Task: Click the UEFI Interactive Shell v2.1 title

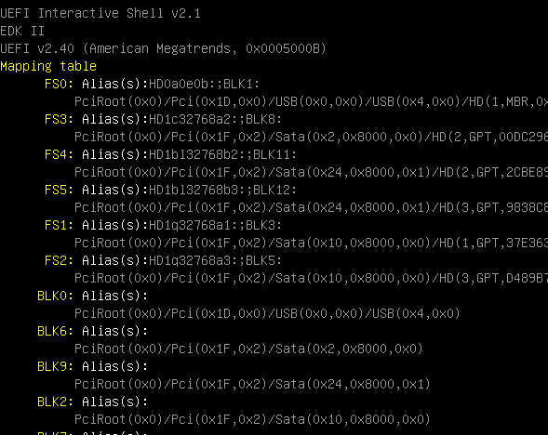Action: (100, 13)
